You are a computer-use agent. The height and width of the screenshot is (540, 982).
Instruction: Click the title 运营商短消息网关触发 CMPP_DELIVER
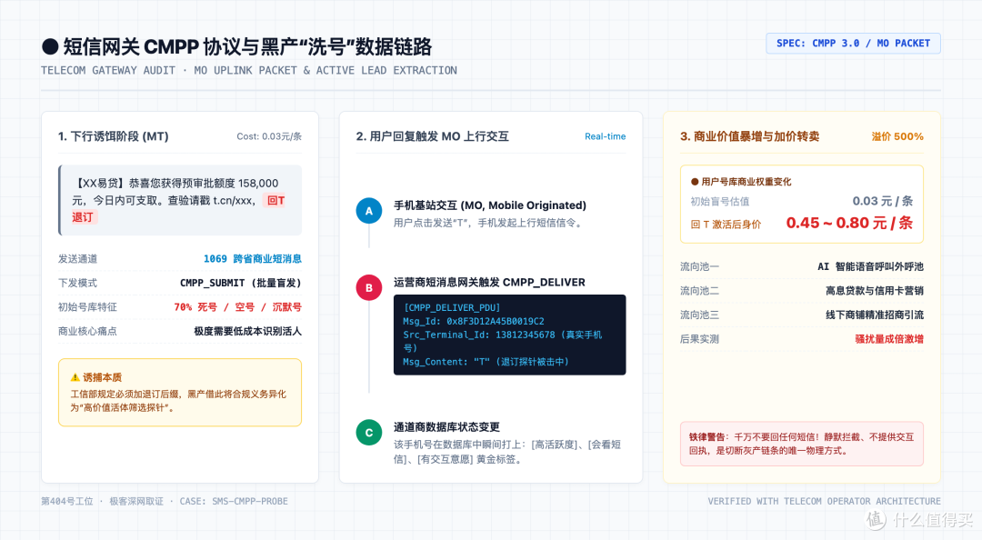coord(489,282)
